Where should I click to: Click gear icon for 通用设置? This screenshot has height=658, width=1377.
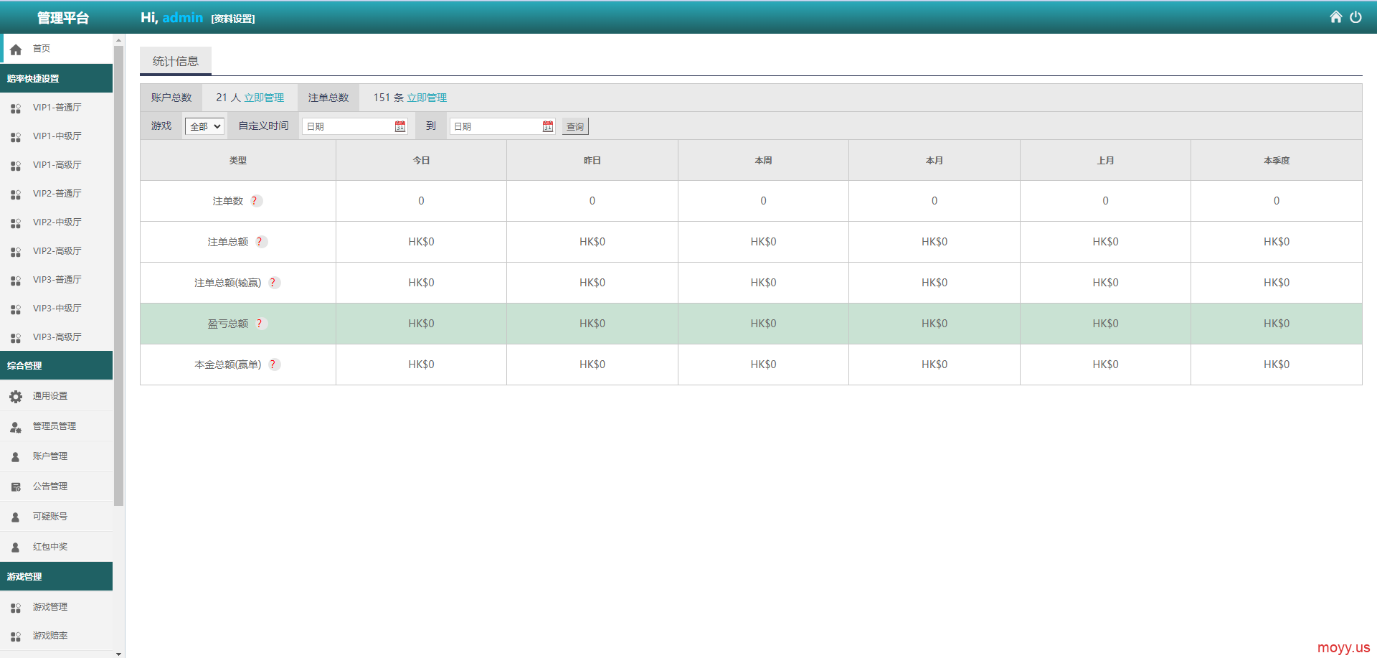coord(16,396)
